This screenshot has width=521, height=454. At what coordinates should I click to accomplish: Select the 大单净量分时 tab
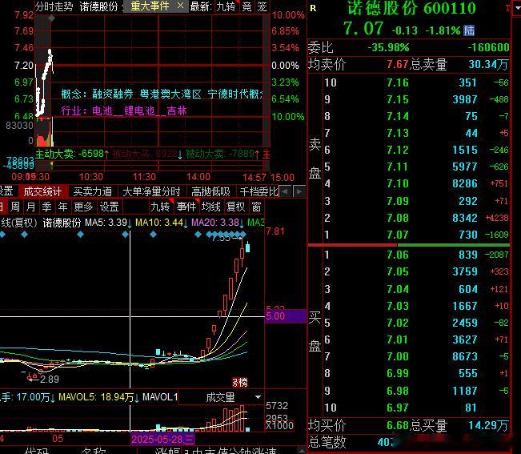151,191
